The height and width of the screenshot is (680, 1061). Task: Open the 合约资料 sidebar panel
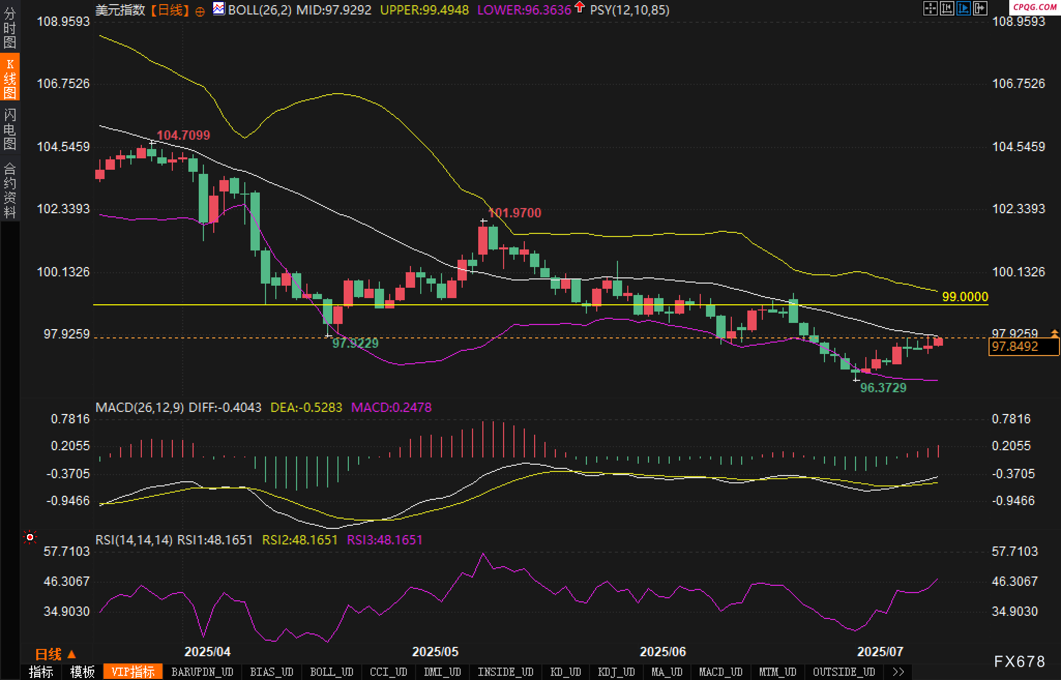click(x=10, y=190)
